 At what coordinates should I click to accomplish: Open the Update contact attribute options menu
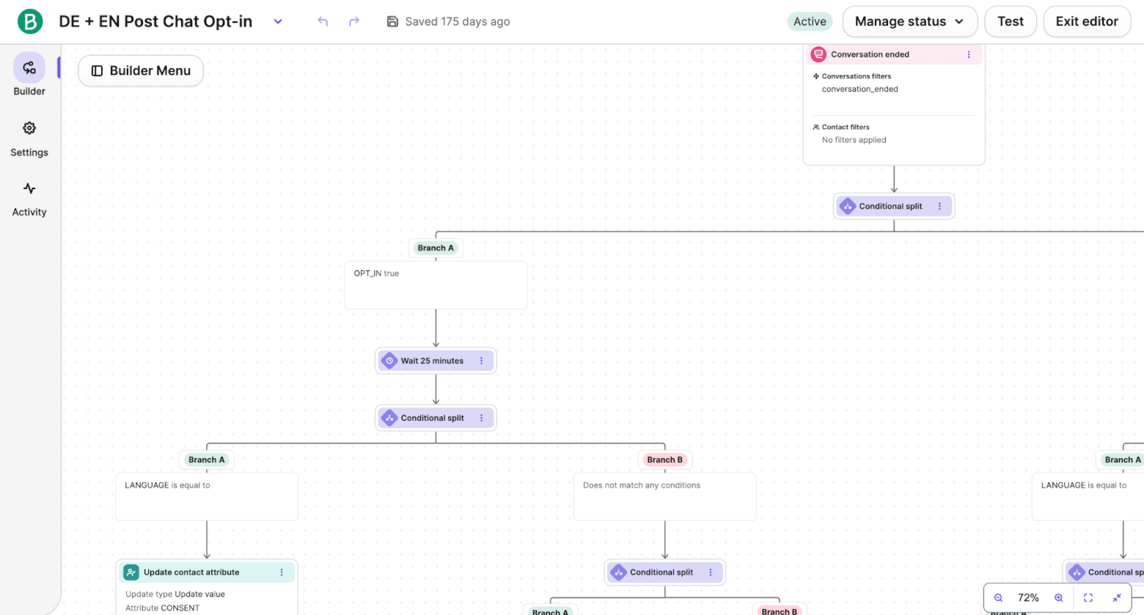[282, 572]
